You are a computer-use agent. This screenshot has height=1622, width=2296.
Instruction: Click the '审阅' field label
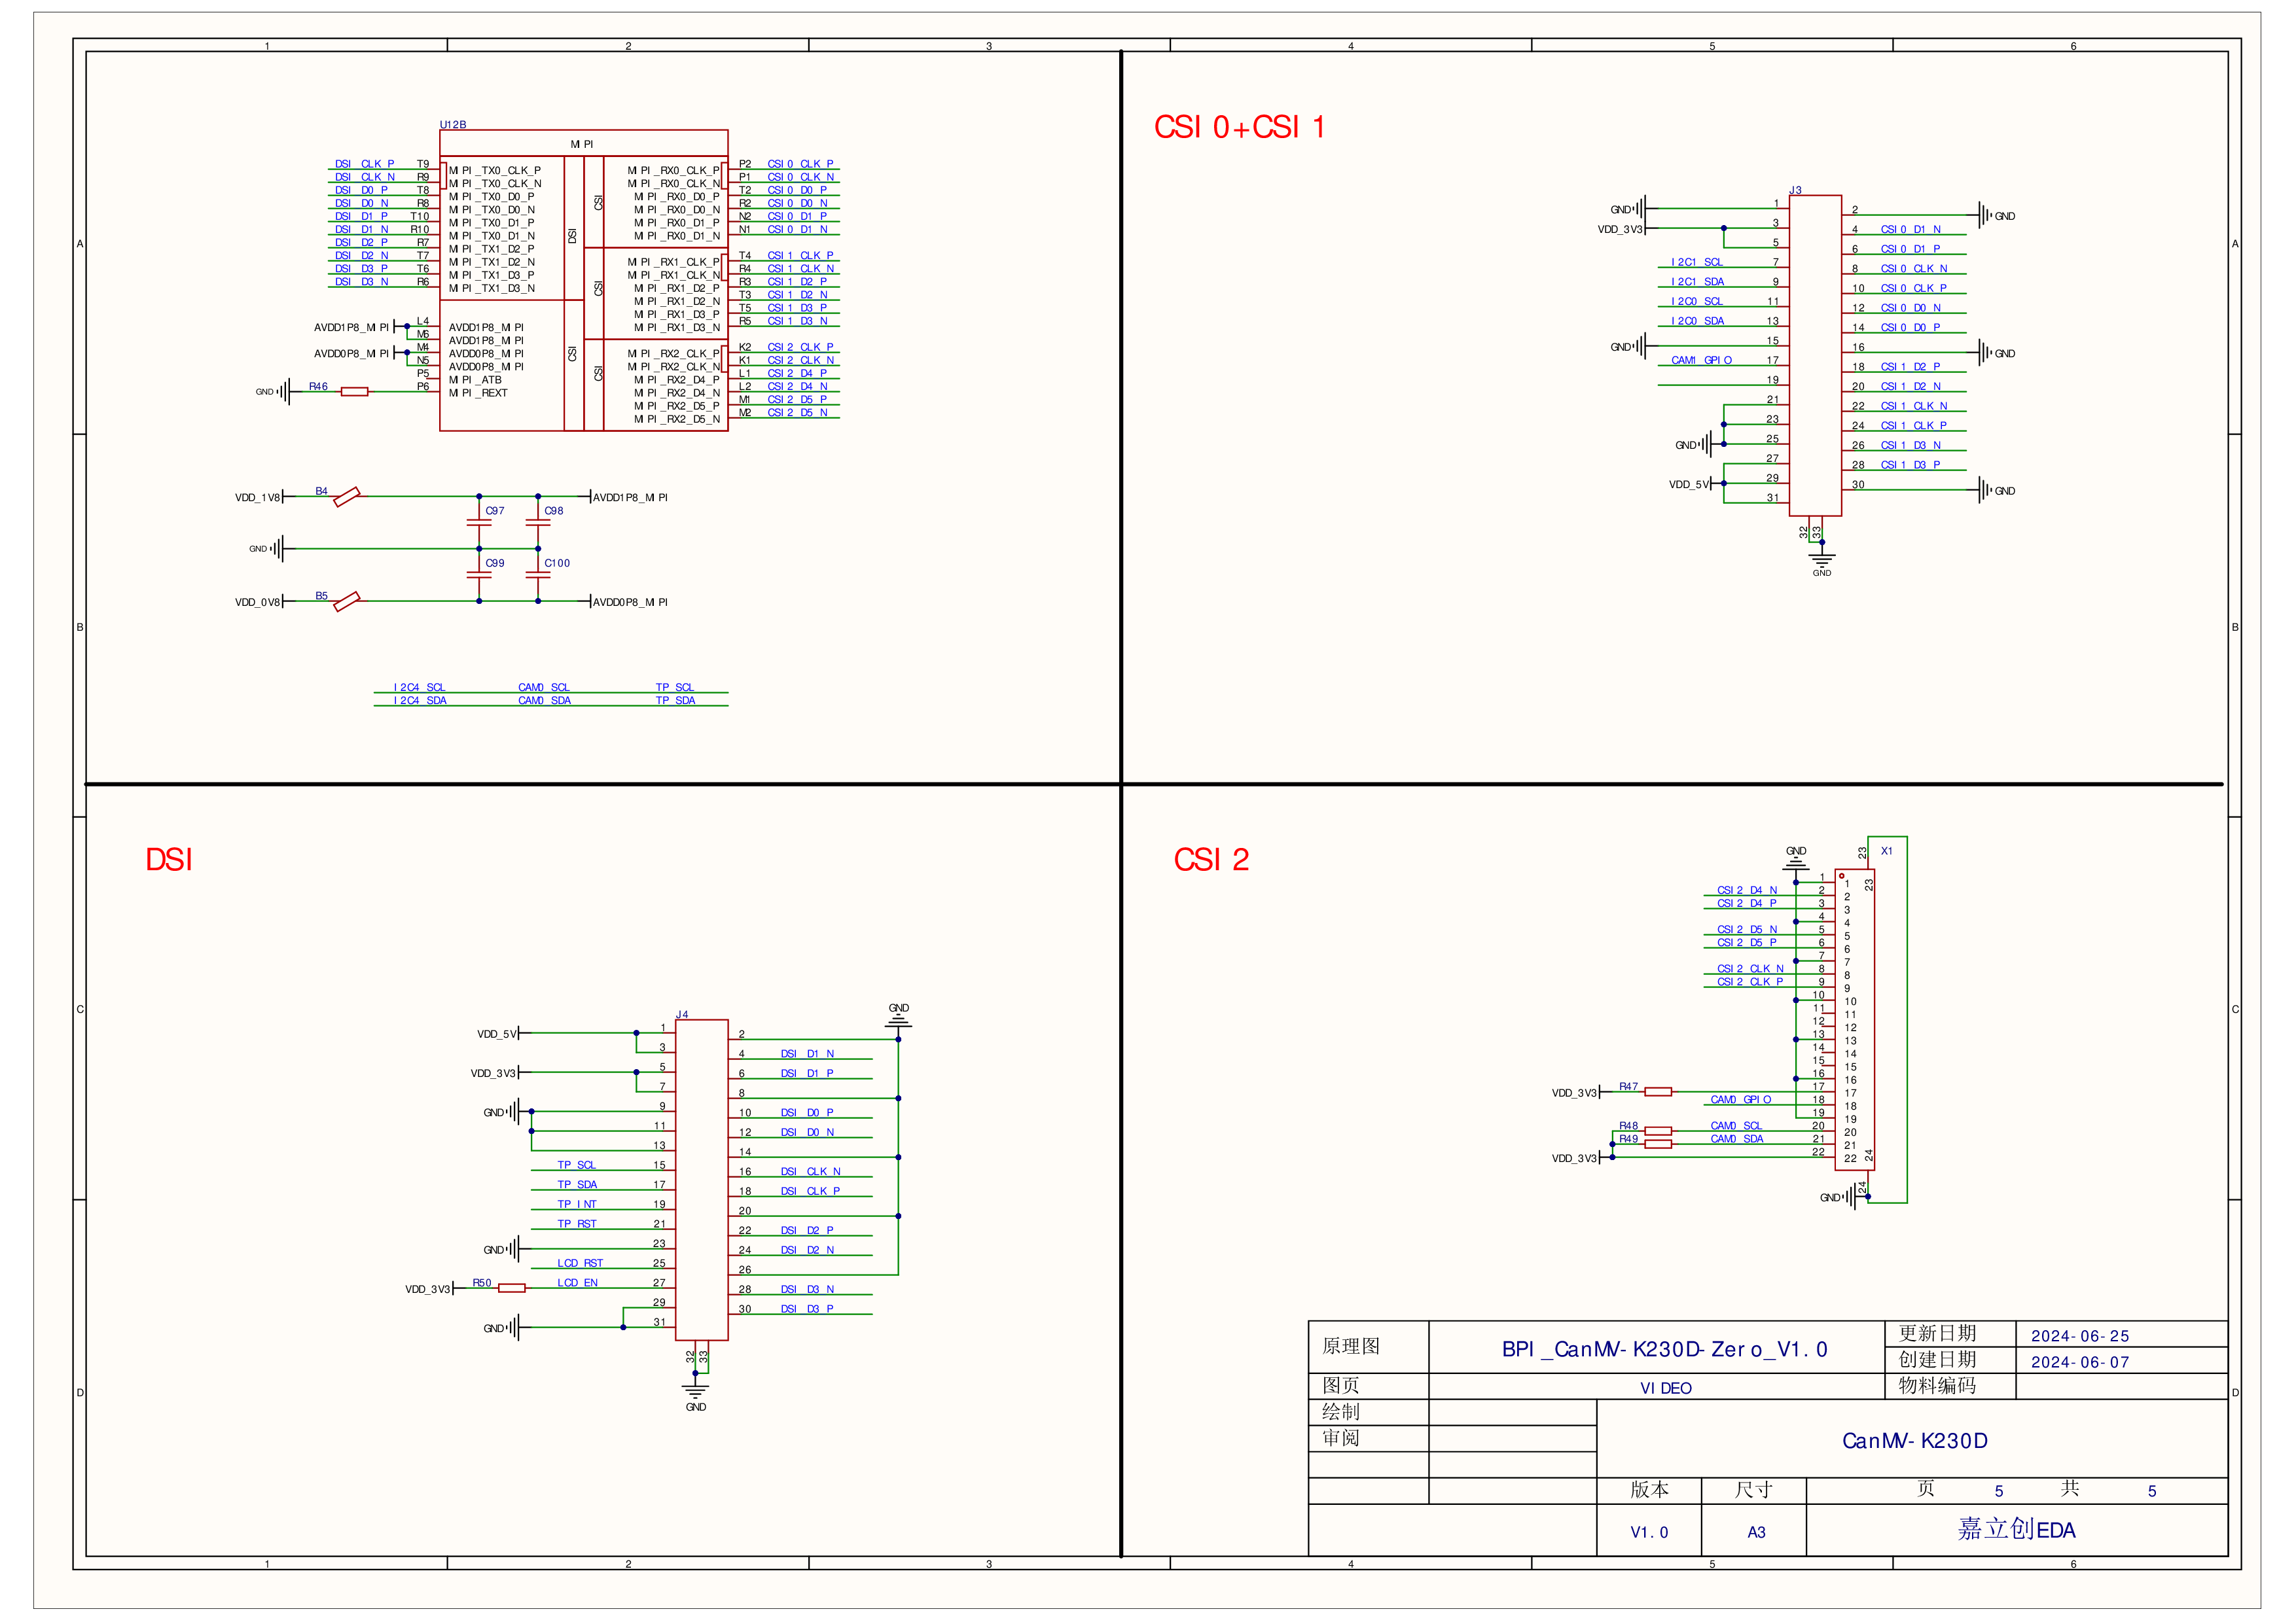(x=1341, y=1438)
